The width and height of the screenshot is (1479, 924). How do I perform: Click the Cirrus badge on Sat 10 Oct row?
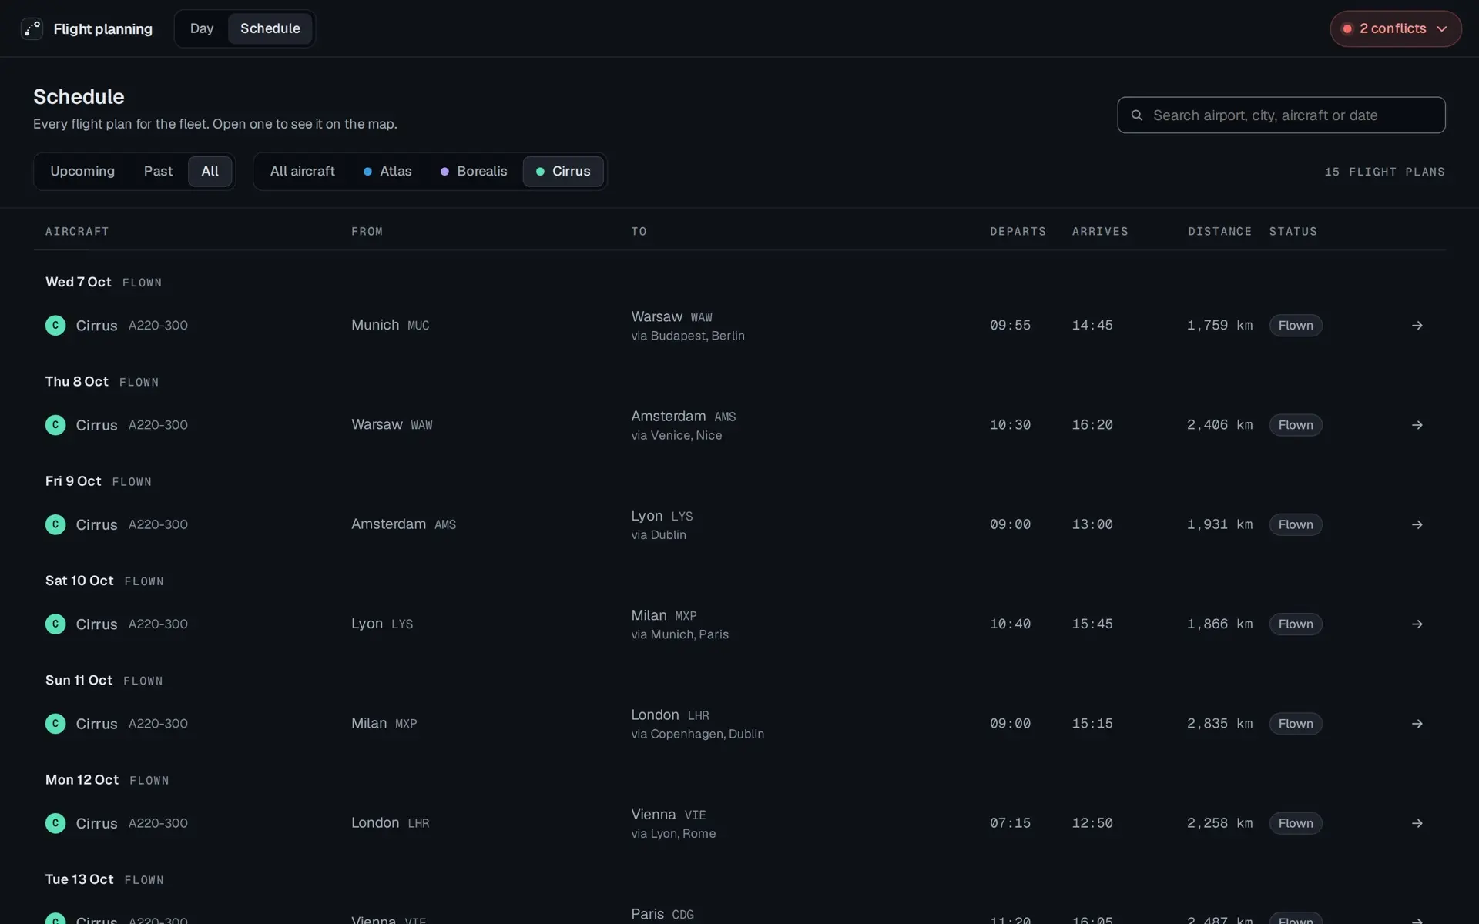click(55, 624)
